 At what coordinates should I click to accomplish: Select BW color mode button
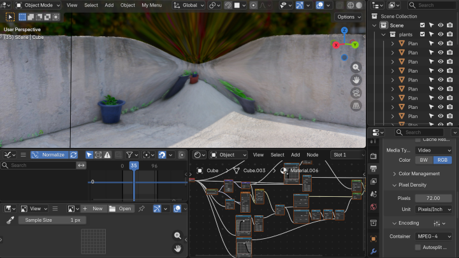point(424,160)
